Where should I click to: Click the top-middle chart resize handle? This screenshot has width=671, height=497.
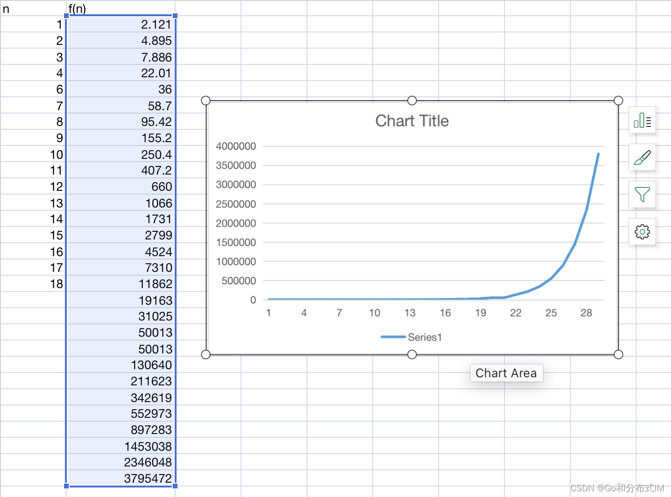point(412,100)
